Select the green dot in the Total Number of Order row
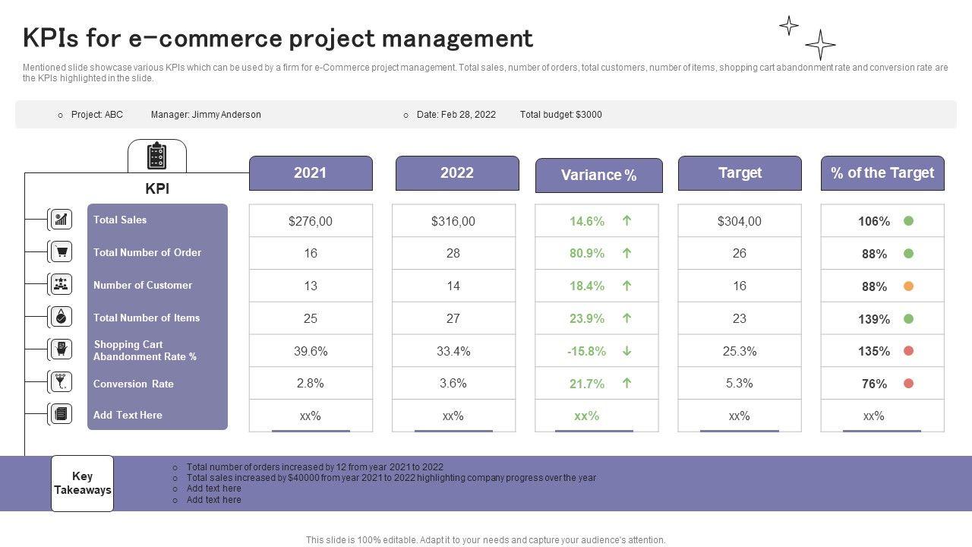 (908, 253)
